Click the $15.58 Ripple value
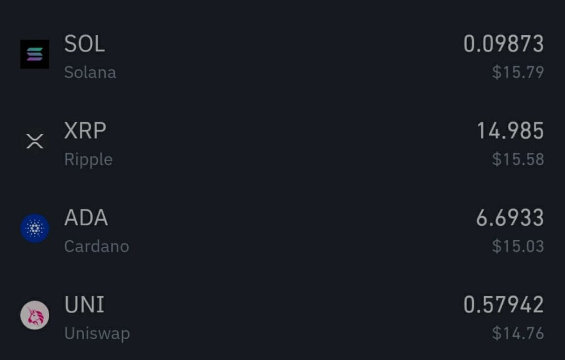This screenshot has height=360, width=565. tap(518, 159)
